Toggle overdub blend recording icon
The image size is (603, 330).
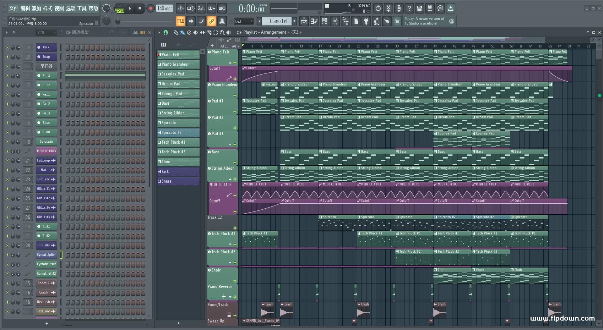[x=212, y=8]
